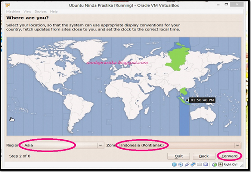
Task: Click the 02:58:48 PM time tooltip
Action: pos(202,100)
